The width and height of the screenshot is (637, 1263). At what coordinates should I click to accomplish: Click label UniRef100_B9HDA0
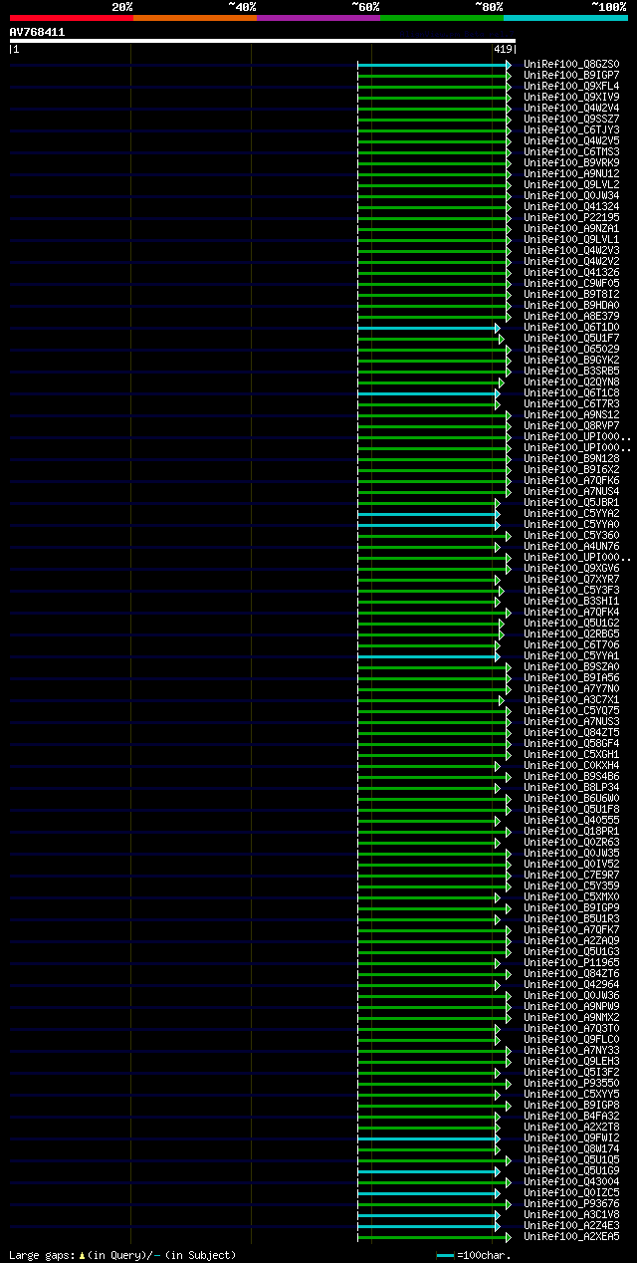point(571,305)
